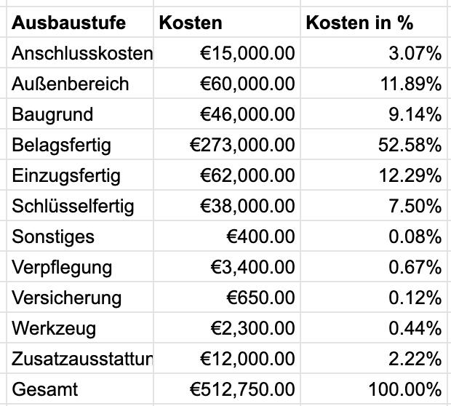Viewport: 451px width, 406px height.
Task: Select the €15,000.00 cost cell
Action: [x=247, y=53]
